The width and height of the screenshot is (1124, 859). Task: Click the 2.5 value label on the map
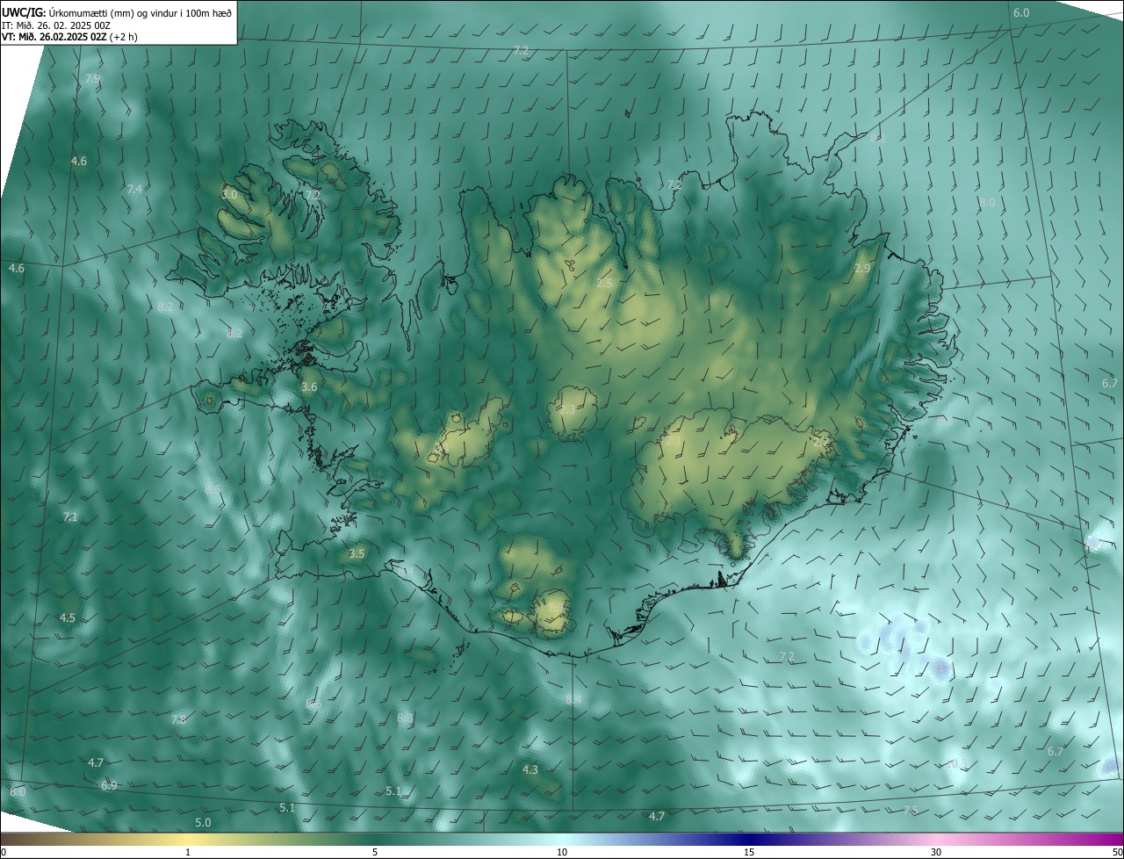click(x=604, y=283)
